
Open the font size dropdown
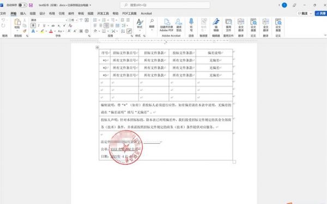pyautogui.click(x=77, y=20)
